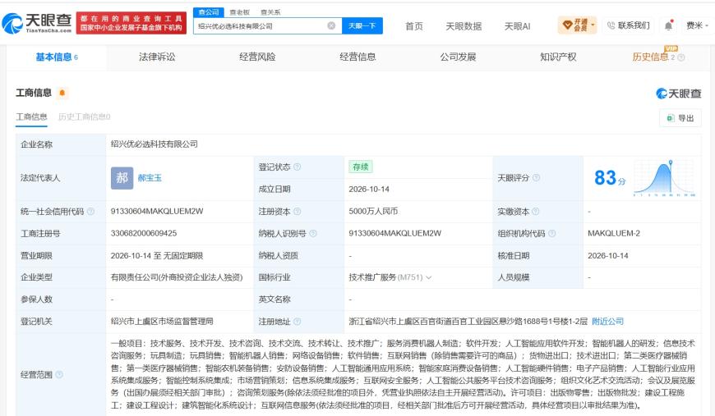Click help icon next to 纳税人识别号
Image resolution: width=715 pixels, height=416 pixels.
313,234
